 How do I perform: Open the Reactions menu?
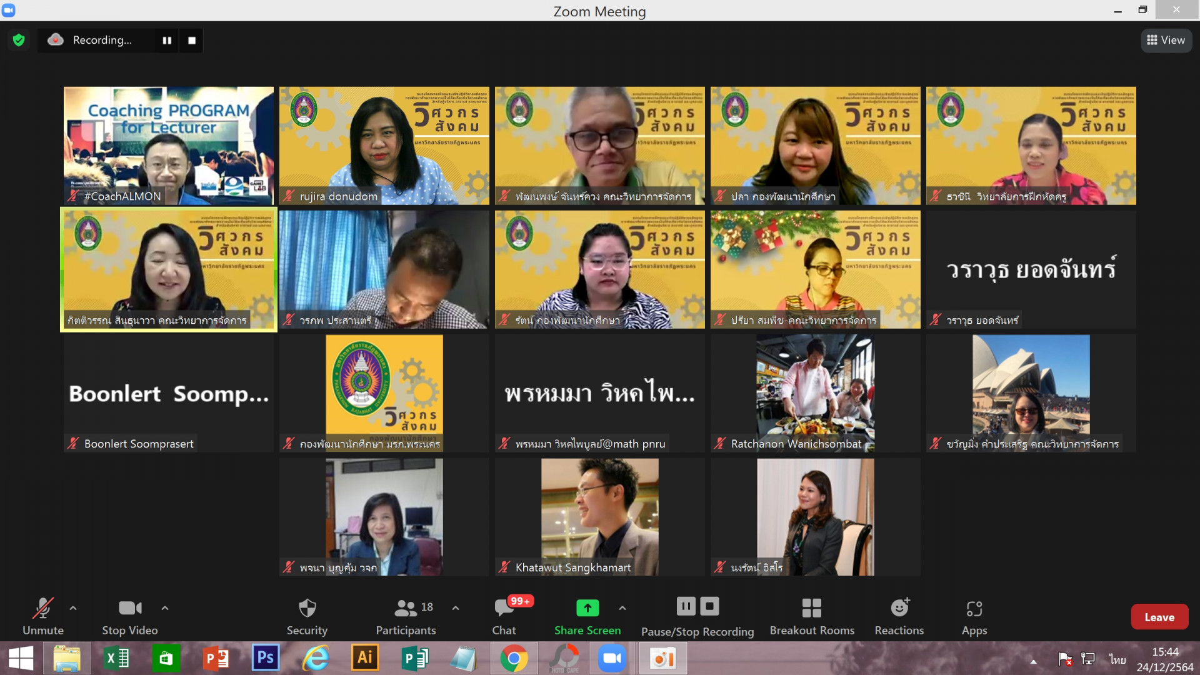tap(899, 616)
